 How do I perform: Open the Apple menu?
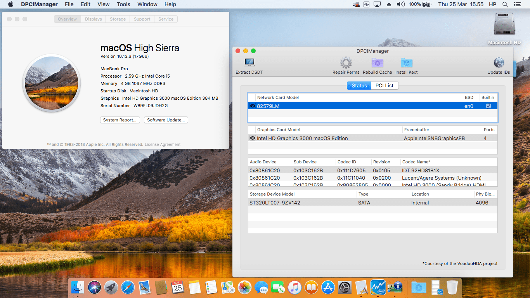click(10, 4)
